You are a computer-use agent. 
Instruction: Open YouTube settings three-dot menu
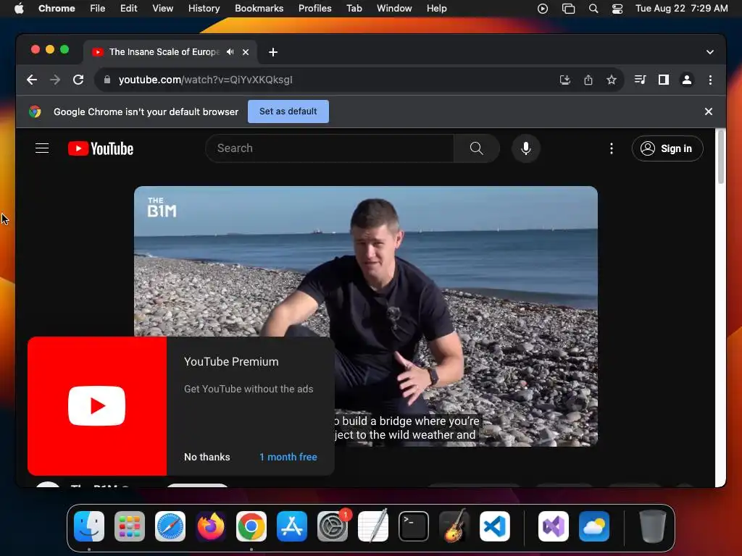pos(612,148)
